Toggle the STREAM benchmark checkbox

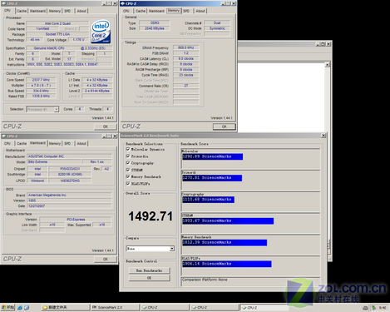[128, 170]
